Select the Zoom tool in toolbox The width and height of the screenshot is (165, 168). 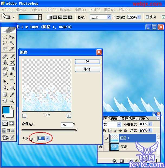coord(12,101)
